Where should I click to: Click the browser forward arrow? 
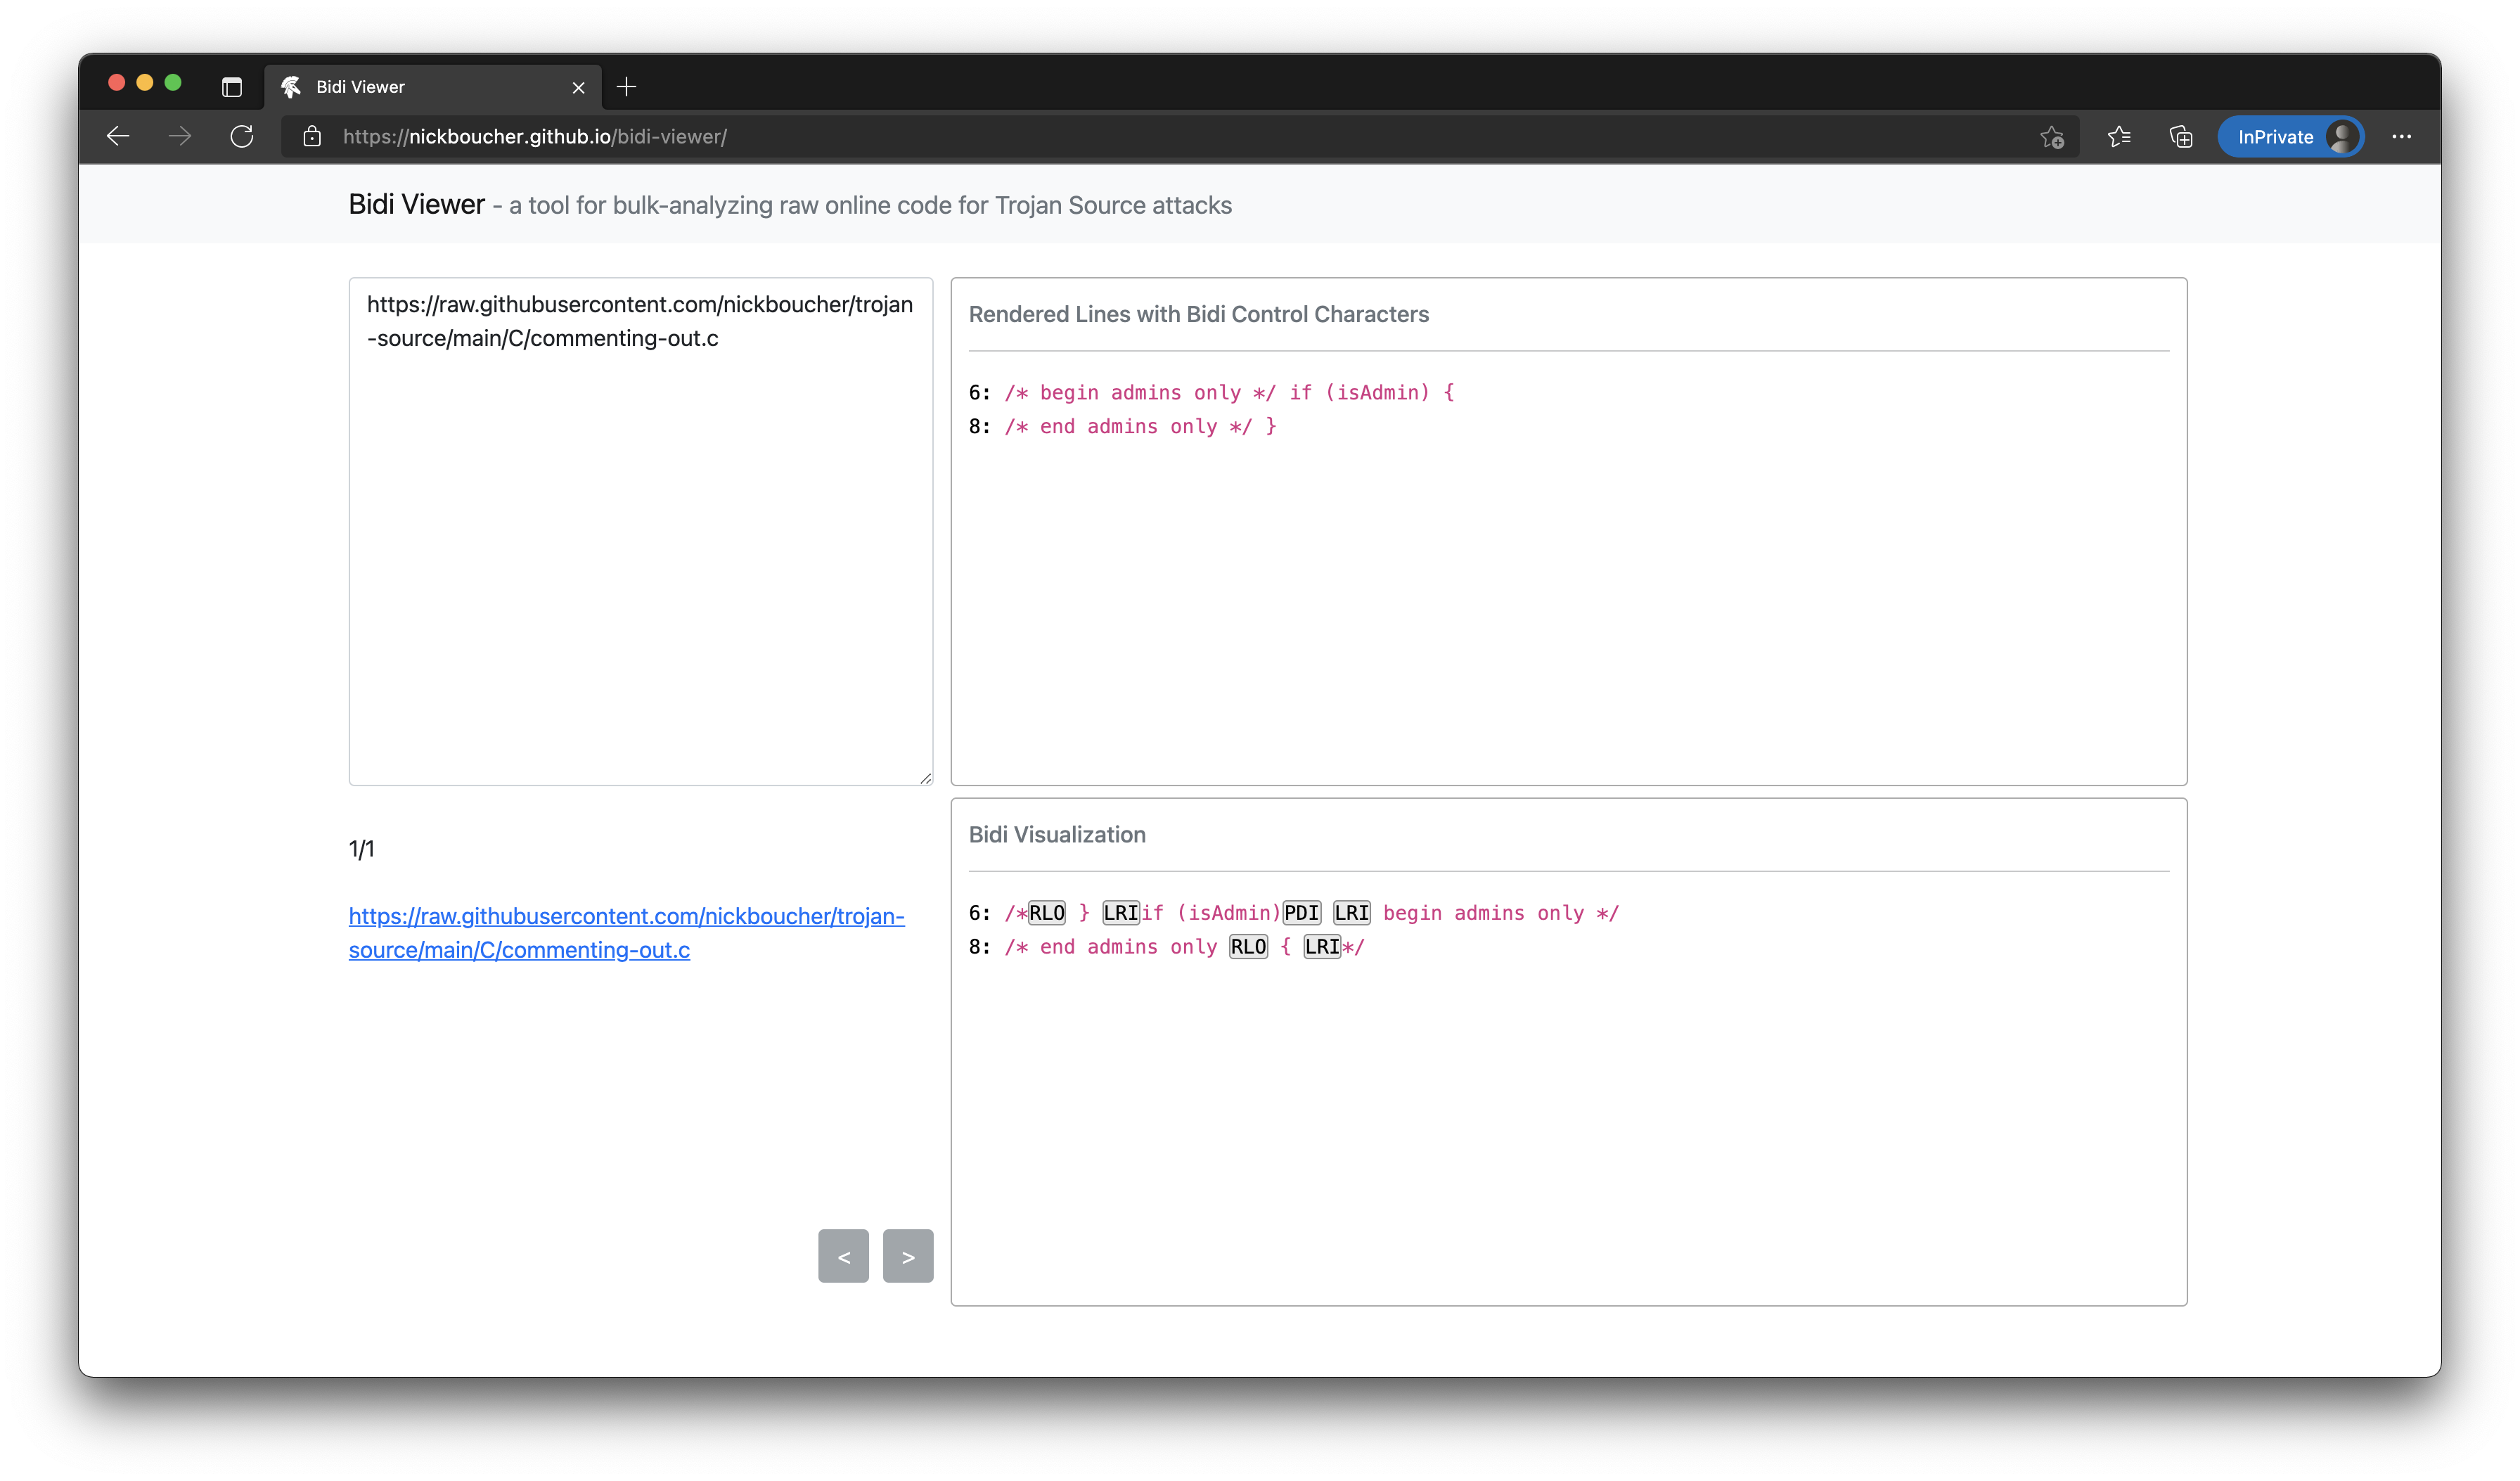[180, 137]
